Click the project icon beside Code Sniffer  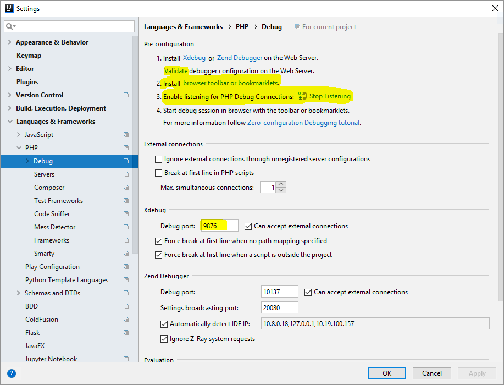(x=126, y=214)
